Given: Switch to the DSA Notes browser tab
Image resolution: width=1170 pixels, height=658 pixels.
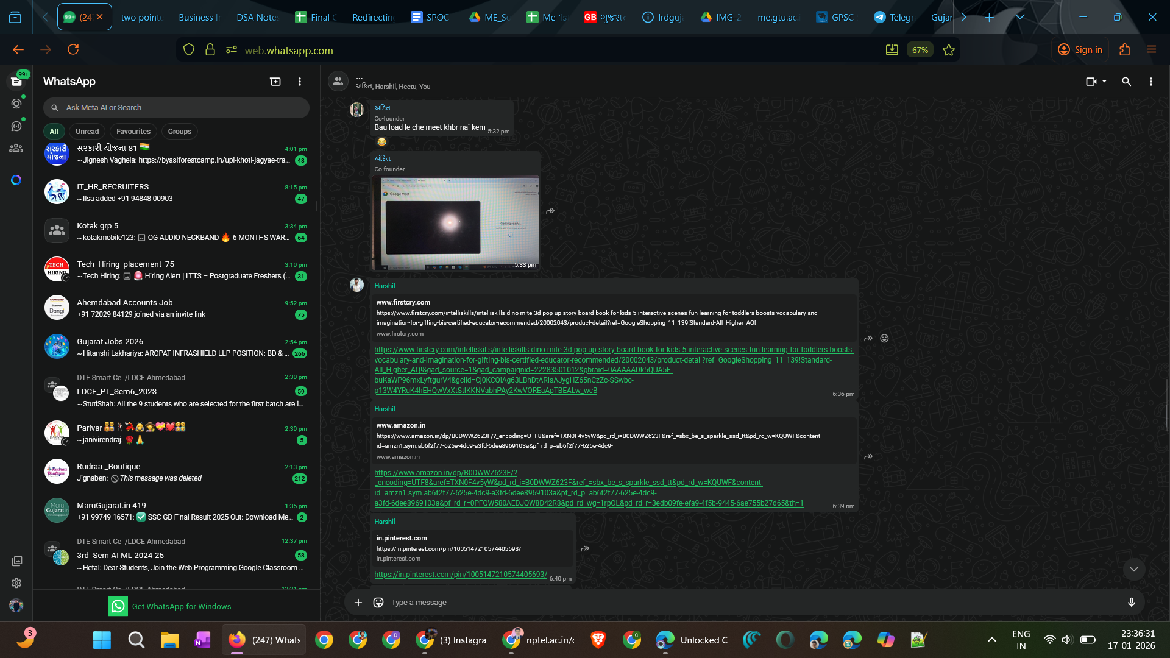Looking at the screenshot, I should pyautogui.click(x=257, y=18).
